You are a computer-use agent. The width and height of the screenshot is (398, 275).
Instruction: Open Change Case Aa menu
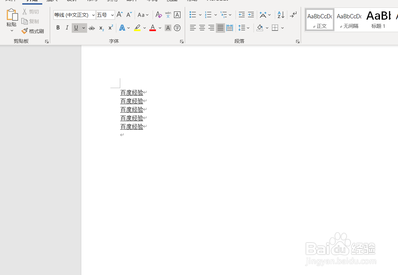click(x=143, y=15)
